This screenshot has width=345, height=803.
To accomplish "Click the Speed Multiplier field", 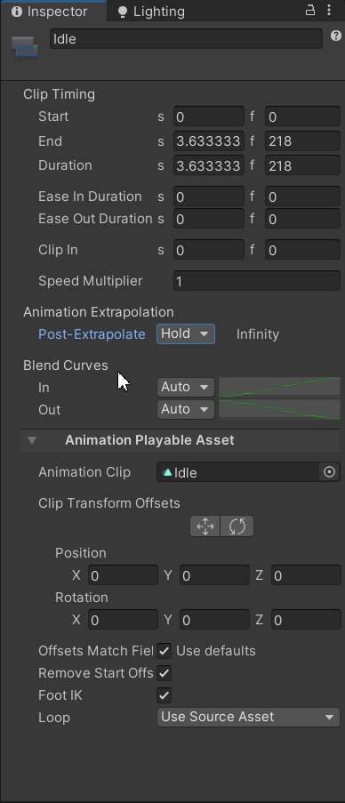I will pos(257,281).
